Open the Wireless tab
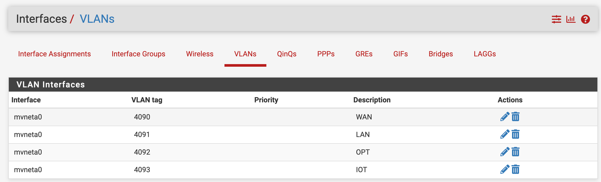This screenshot has width=601, height=182. (x=200, y=54)
